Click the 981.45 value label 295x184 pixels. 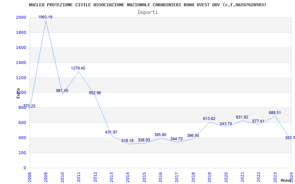click(x=62, y=91)
